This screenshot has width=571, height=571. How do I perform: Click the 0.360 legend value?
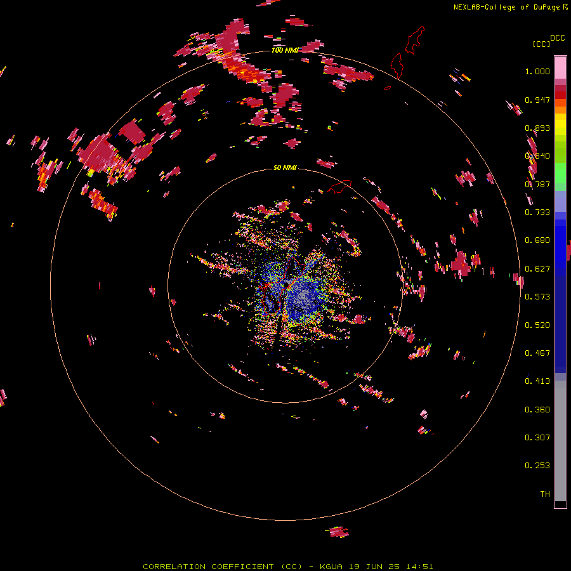[x=537, y=410]
